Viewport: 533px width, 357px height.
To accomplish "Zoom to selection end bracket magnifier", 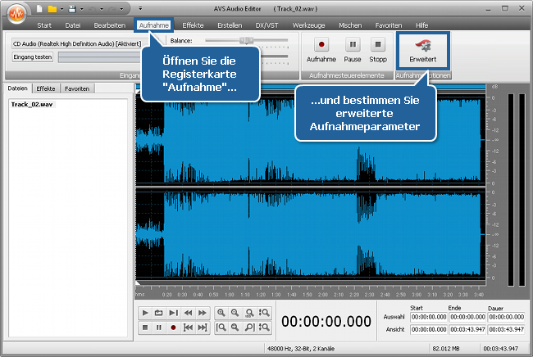I will tap(249, 328).
